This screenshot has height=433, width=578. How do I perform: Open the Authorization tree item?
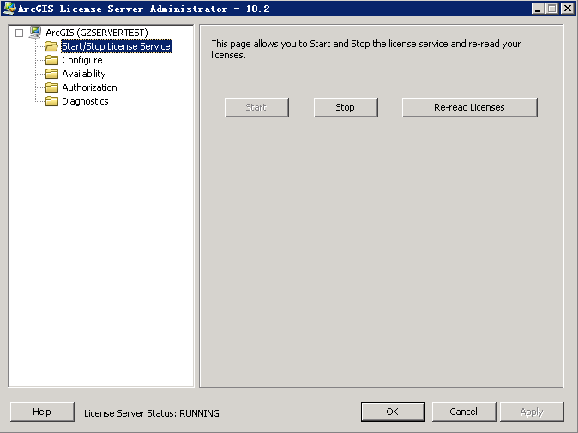click(x=89, y=87)
